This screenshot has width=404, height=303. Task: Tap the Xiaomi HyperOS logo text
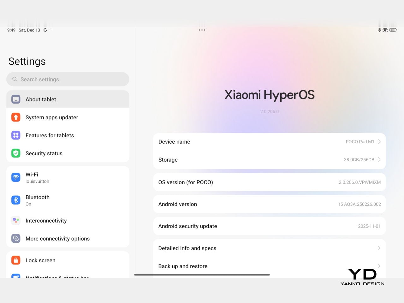coord(269,95)
